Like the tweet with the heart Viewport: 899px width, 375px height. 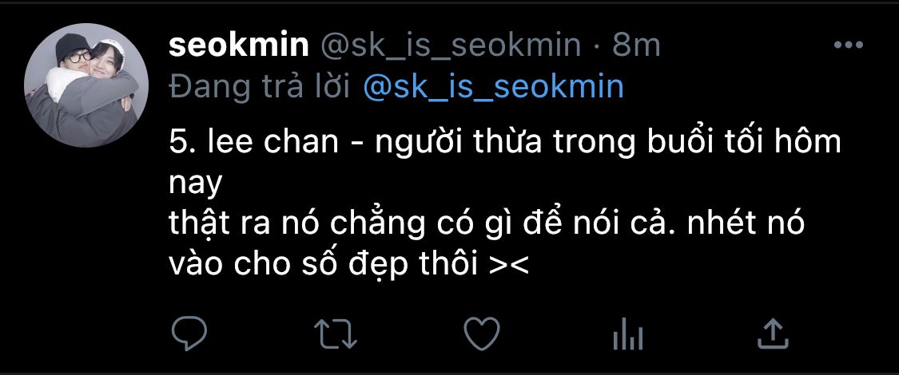(482, 334)
